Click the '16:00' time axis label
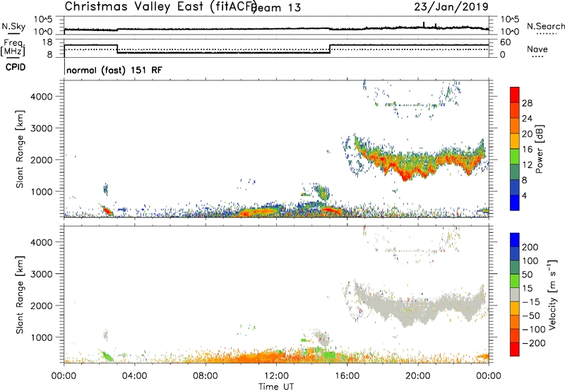The image size is (565, 391). (x=347, y=376)
